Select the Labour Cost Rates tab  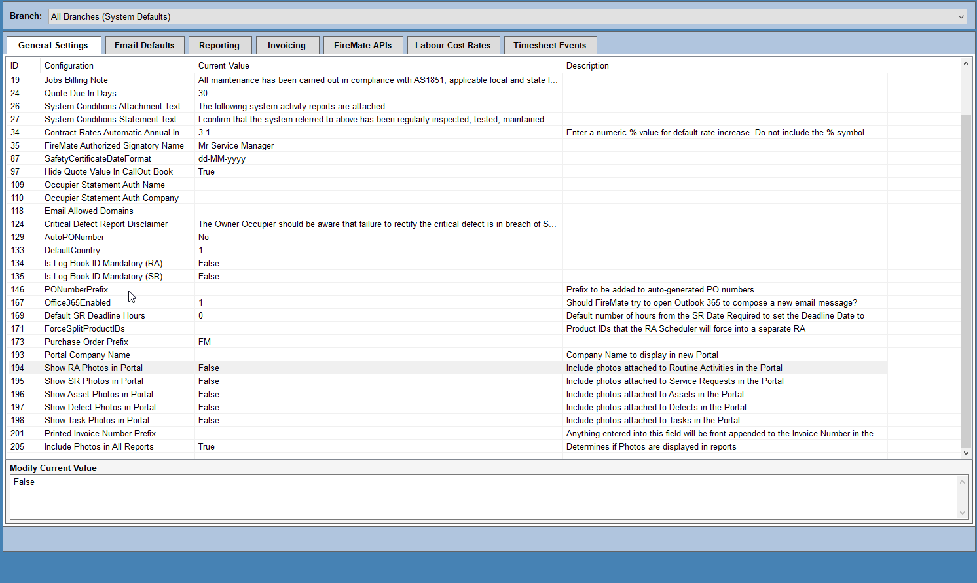(x=453, y=44)
